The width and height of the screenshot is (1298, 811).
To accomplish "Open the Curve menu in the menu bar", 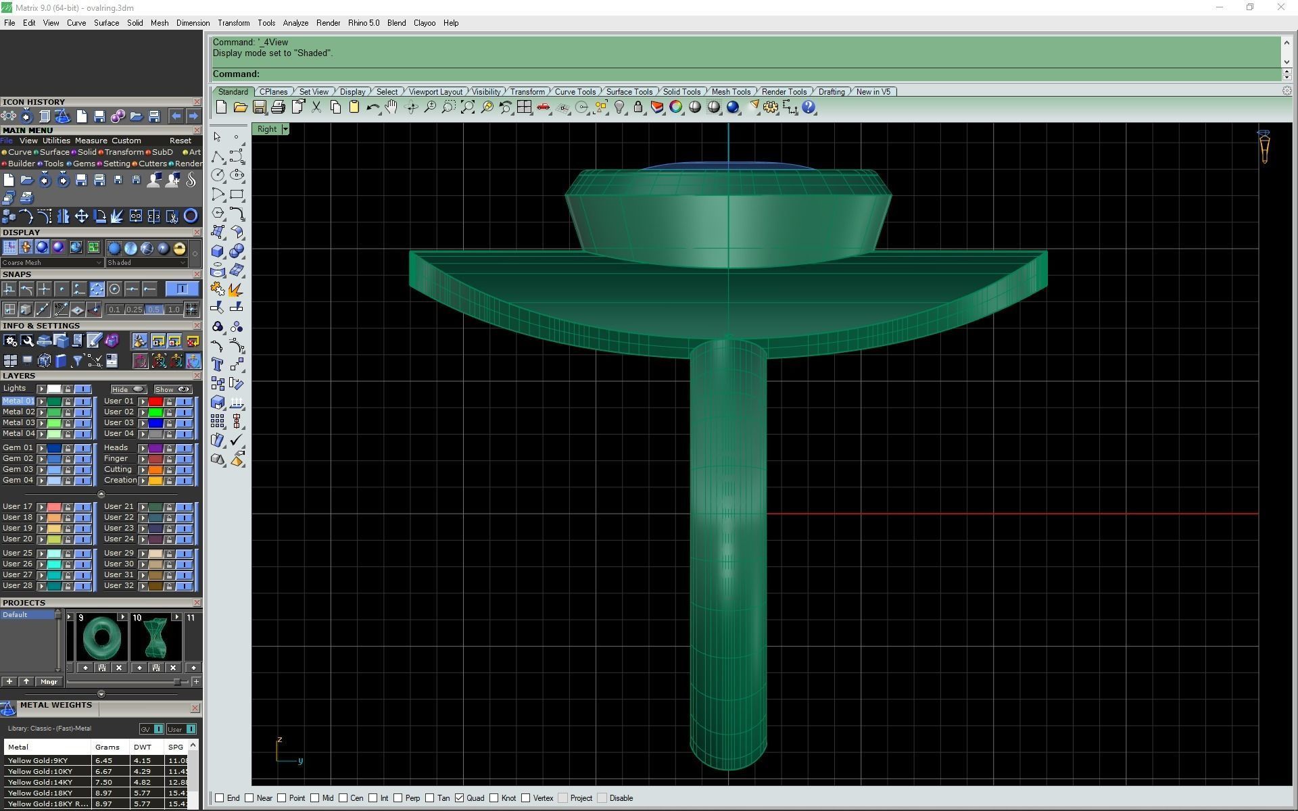I will point(76,23).
